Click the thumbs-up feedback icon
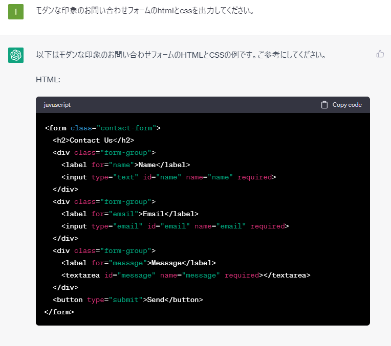391x346 pixels. [x=380, y=54]
